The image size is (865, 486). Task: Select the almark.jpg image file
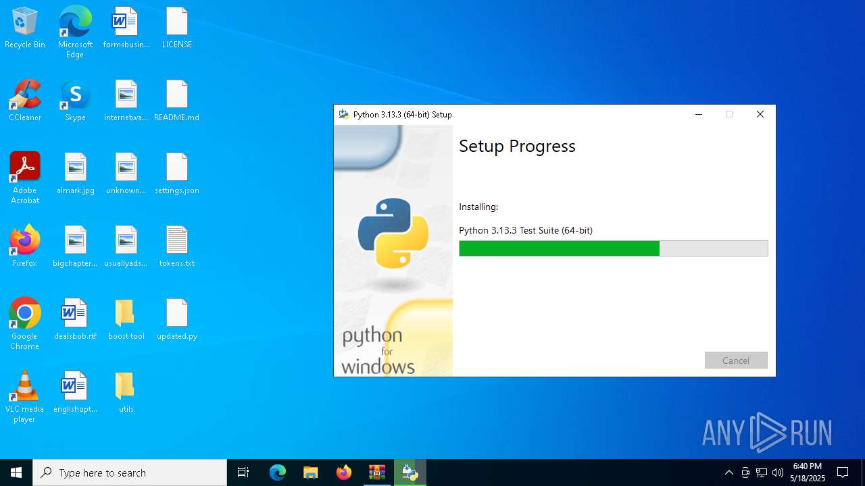click(x=75, y=174)
